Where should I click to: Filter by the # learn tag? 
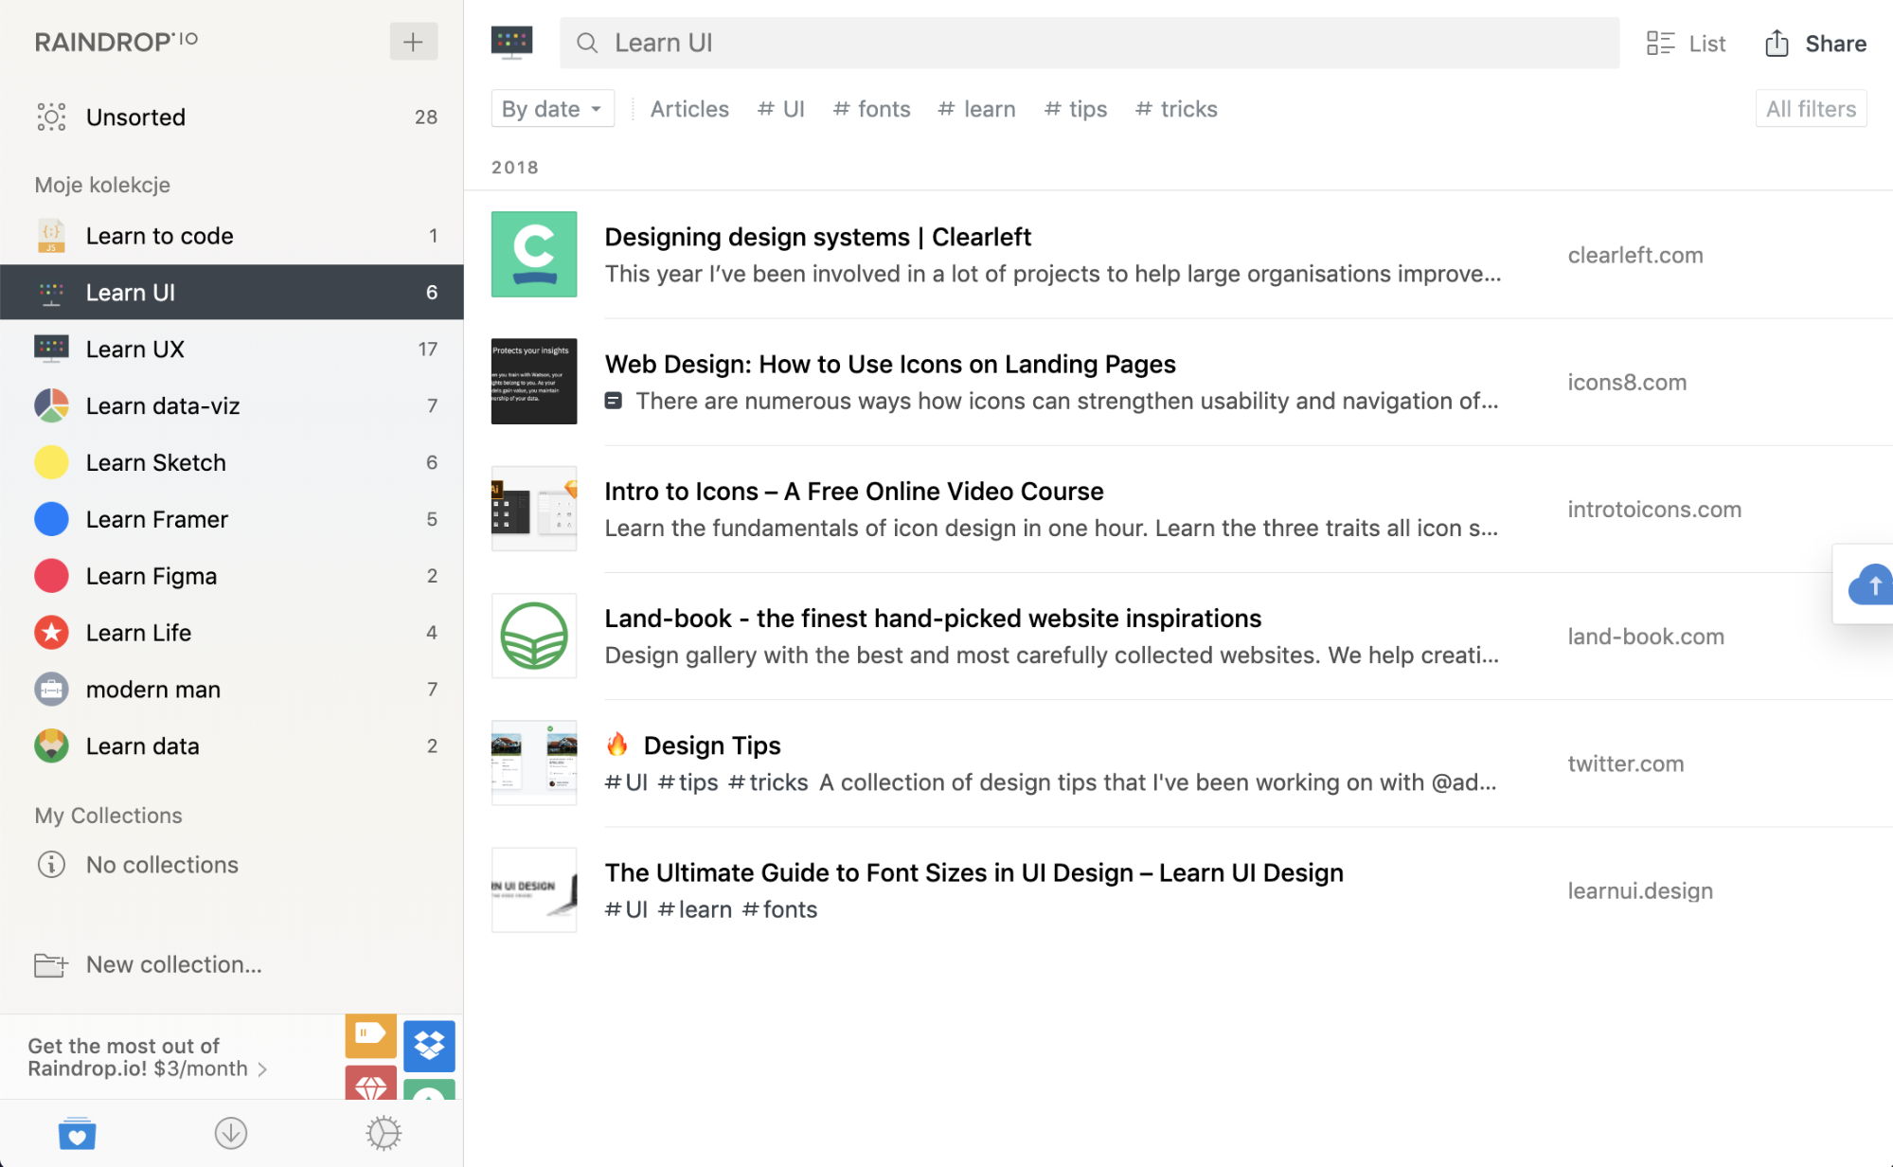(x=976, y=109)
